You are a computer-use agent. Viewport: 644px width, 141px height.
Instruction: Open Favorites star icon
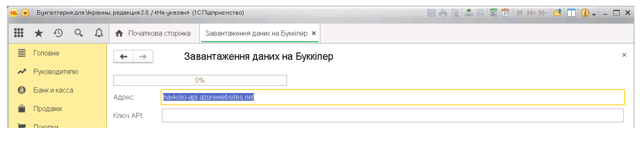[x=39, y=33]
